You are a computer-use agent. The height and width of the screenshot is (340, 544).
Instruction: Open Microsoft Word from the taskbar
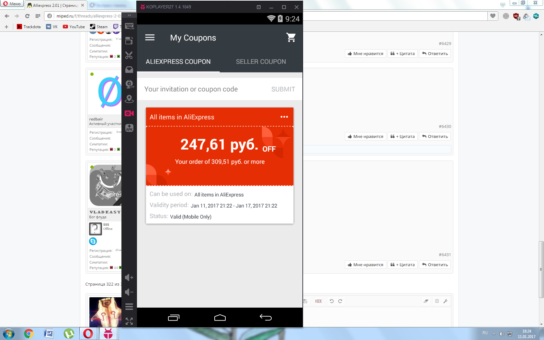click(49, 334)
